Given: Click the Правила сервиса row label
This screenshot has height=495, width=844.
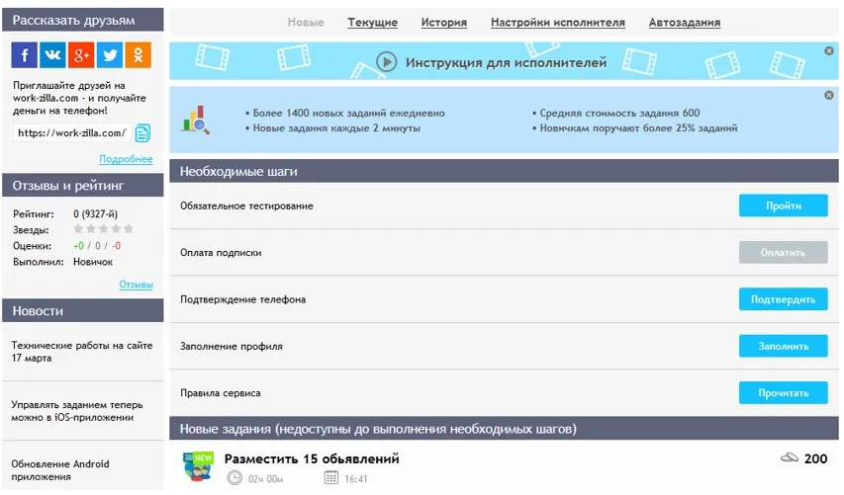Looking at the screenshot, I should (220, 393).
